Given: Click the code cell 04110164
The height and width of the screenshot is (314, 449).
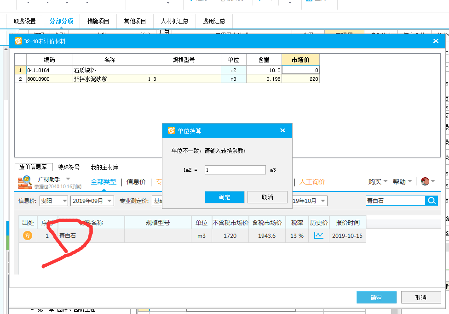Looking at the screenshot, I should coord(50,70).
